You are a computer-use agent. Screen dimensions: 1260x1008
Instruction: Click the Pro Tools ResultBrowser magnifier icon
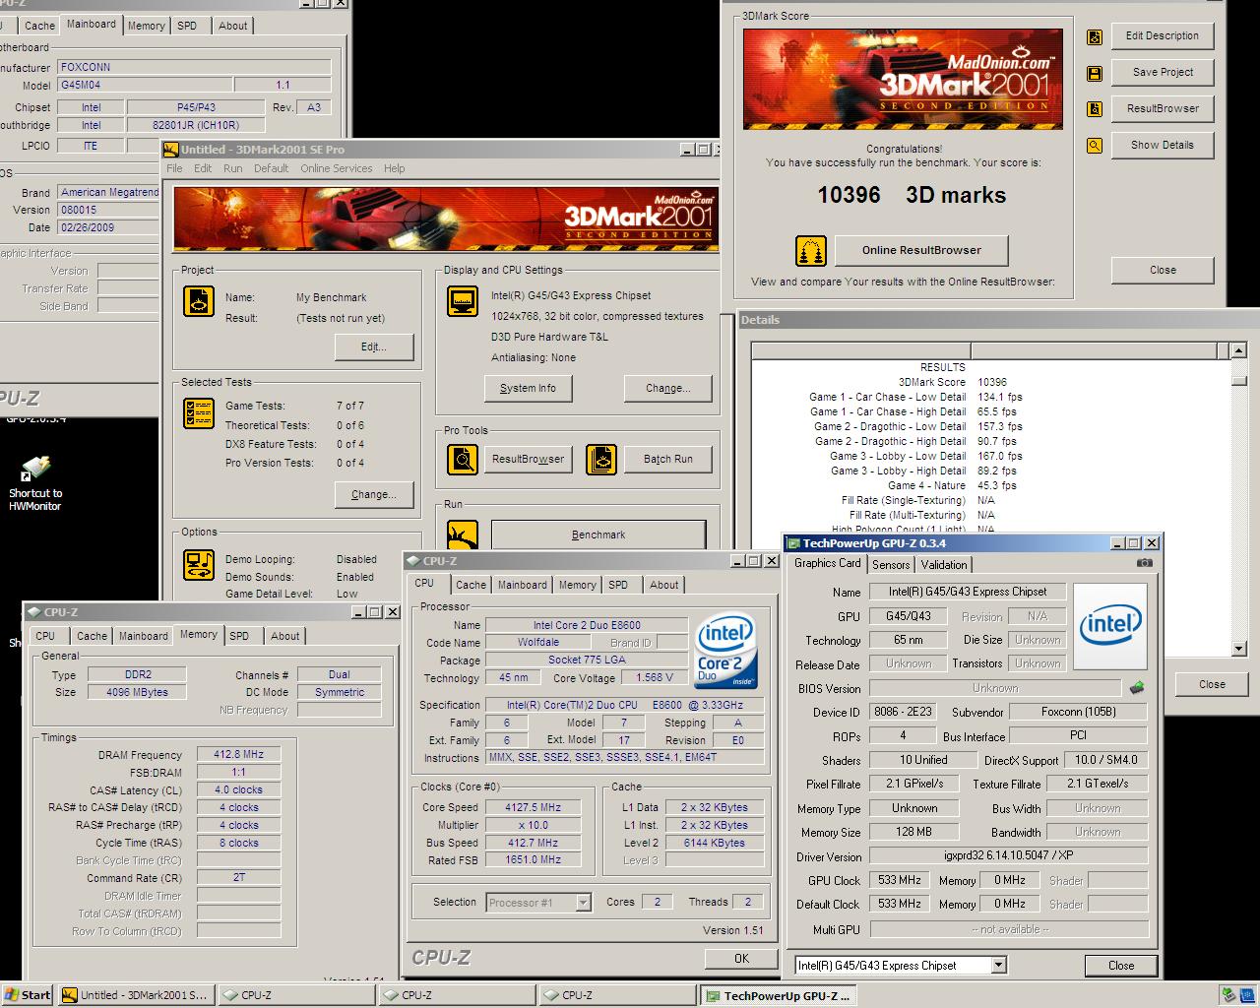pyautogui.click(x=463, y=460)
